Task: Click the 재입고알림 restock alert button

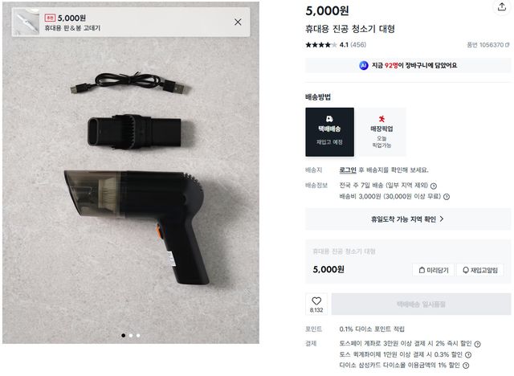Action: [x=482, y=270]
